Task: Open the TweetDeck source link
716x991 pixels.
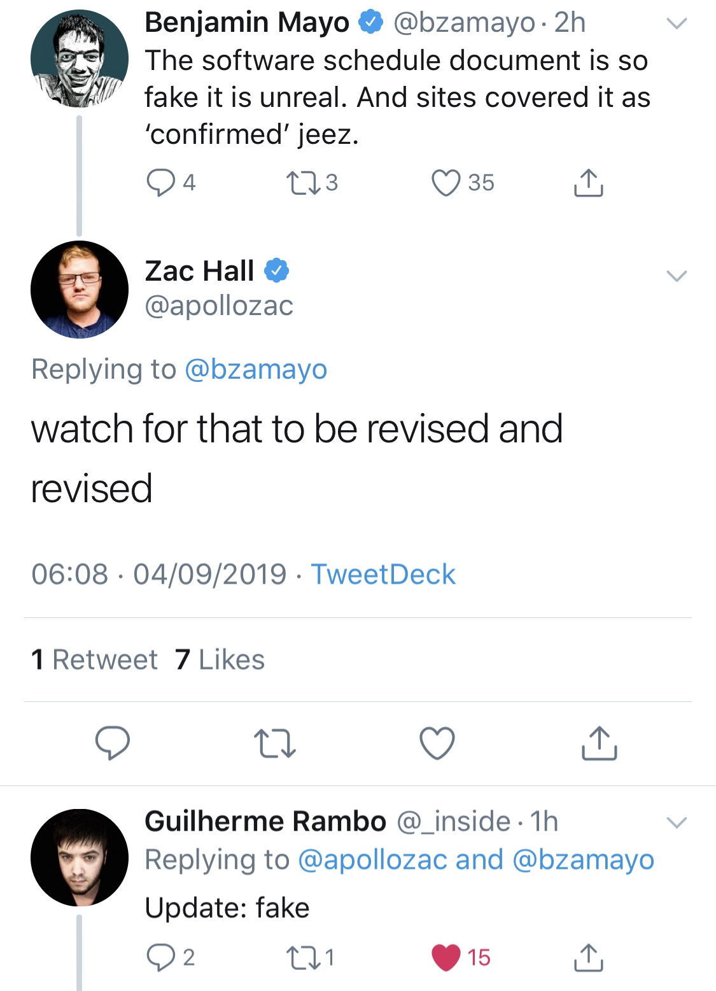Action: (x=383, y=574)
